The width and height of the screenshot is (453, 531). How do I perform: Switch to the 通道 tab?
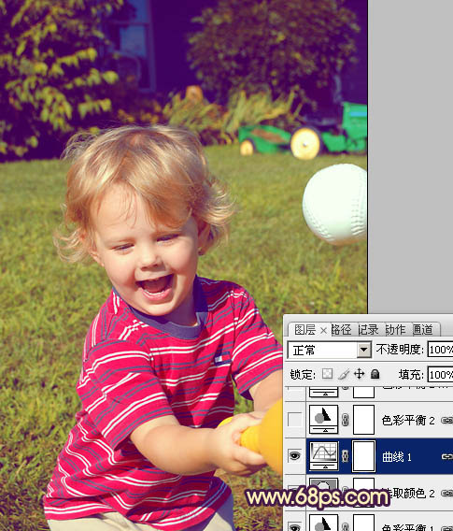[x=423, y=329]
